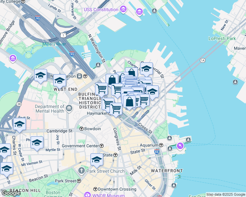Select the school marker left of North Station
Screen dimensions: 246x197
(41, 76)
